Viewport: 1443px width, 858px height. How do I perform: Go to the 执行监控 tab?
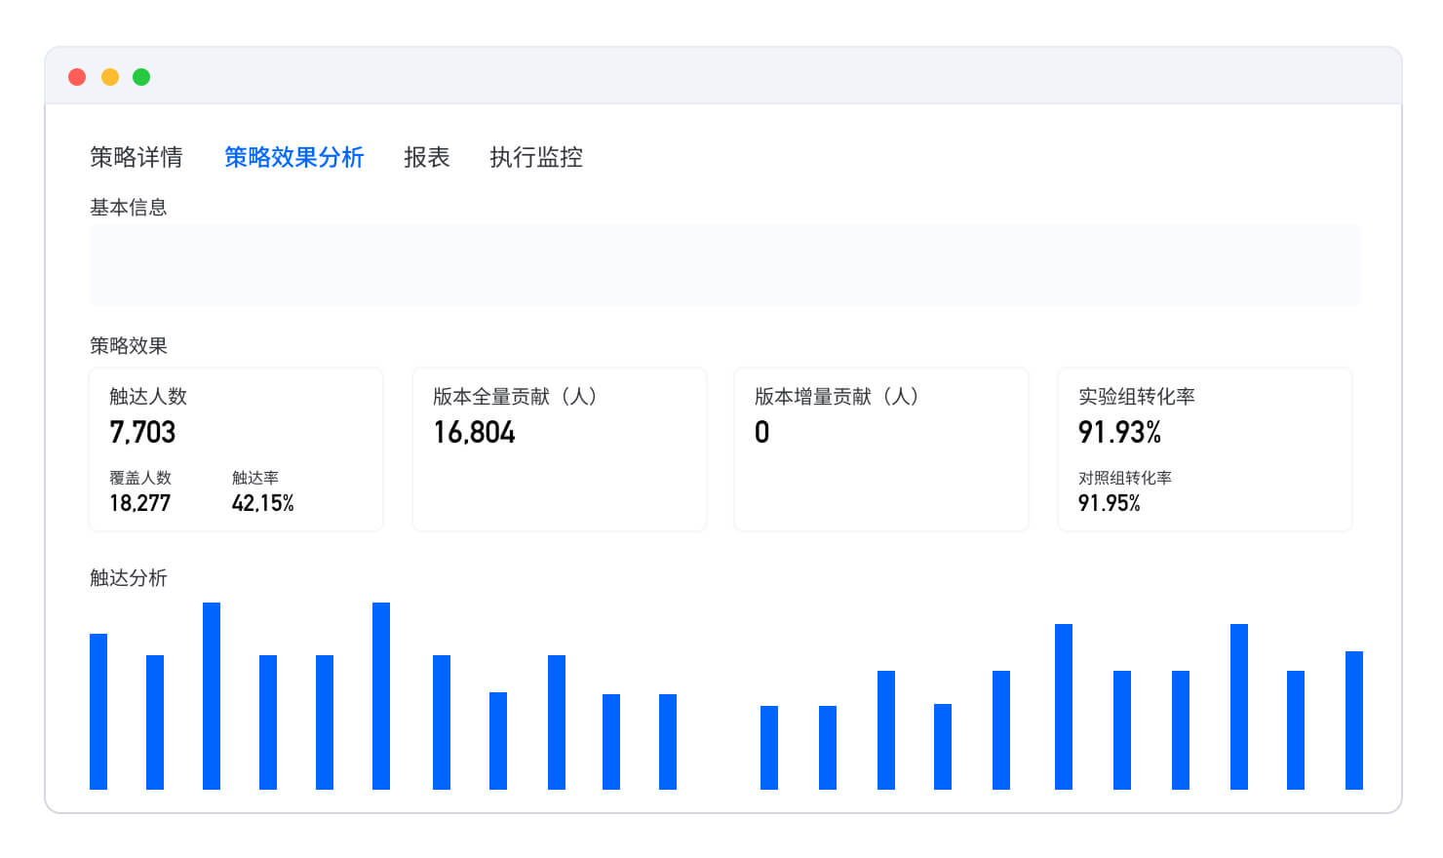pos(535,157)
